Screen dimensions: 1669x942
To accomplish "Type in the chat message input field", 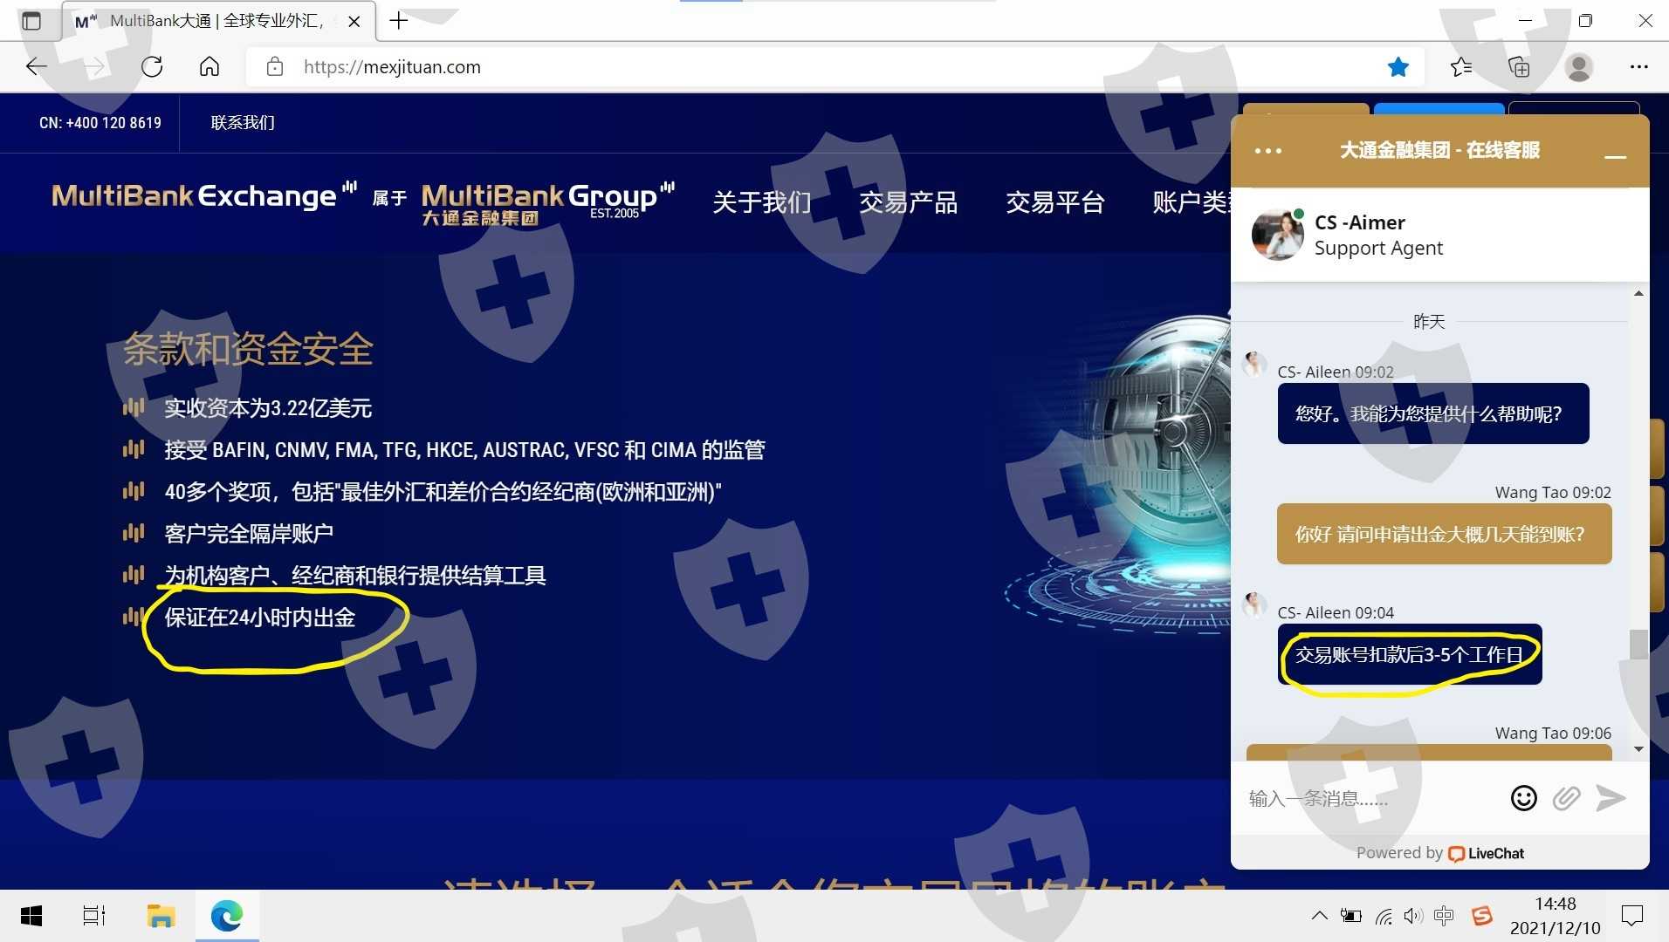I will point(1370,798).
